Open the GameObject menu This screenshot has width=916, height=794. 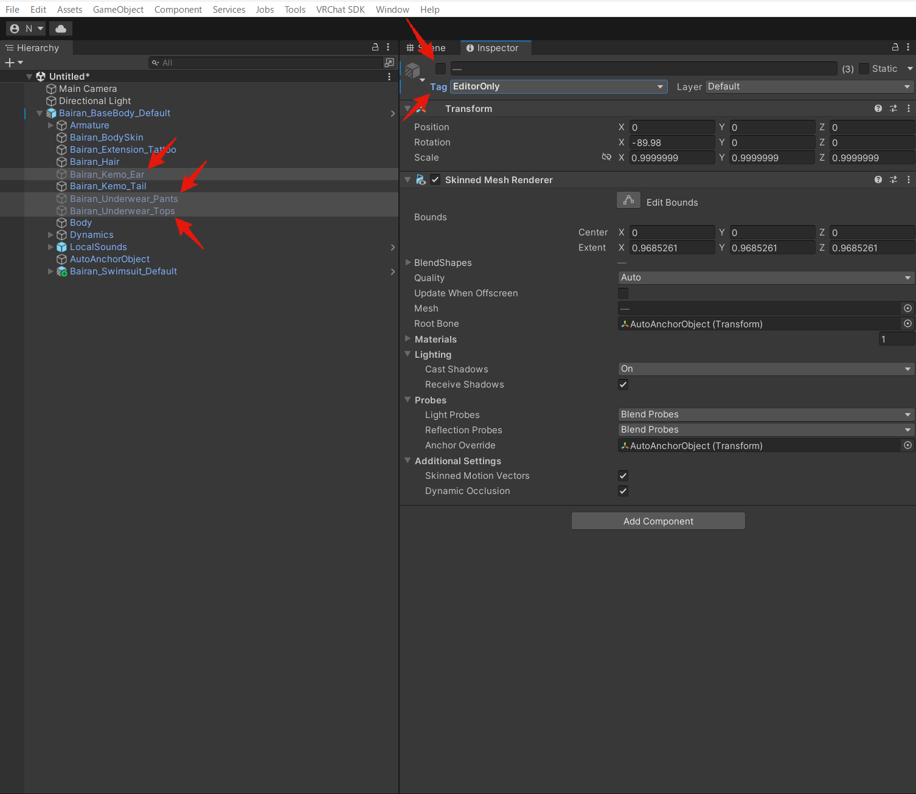[118, 9]
